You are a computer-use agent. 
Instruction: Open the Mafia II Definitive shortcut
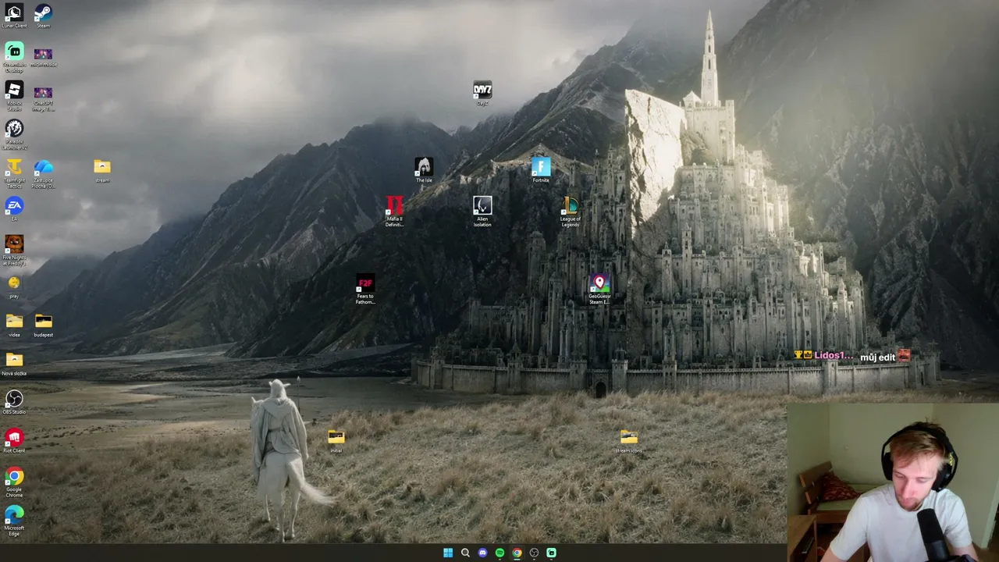point(395,212)
